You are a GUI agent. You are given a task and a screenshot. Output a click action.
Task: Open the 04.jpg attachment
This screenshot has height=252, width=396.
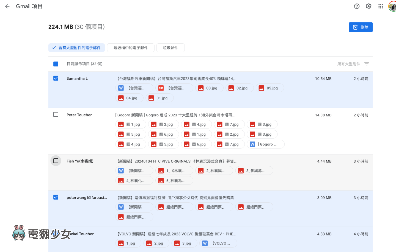coord(129,98)
